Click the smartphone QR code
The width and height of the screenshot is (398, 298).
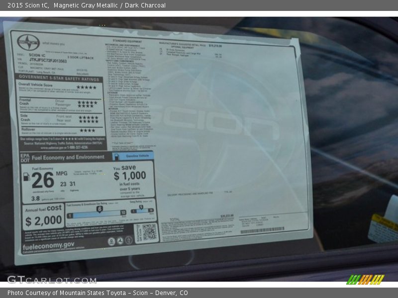149,232
